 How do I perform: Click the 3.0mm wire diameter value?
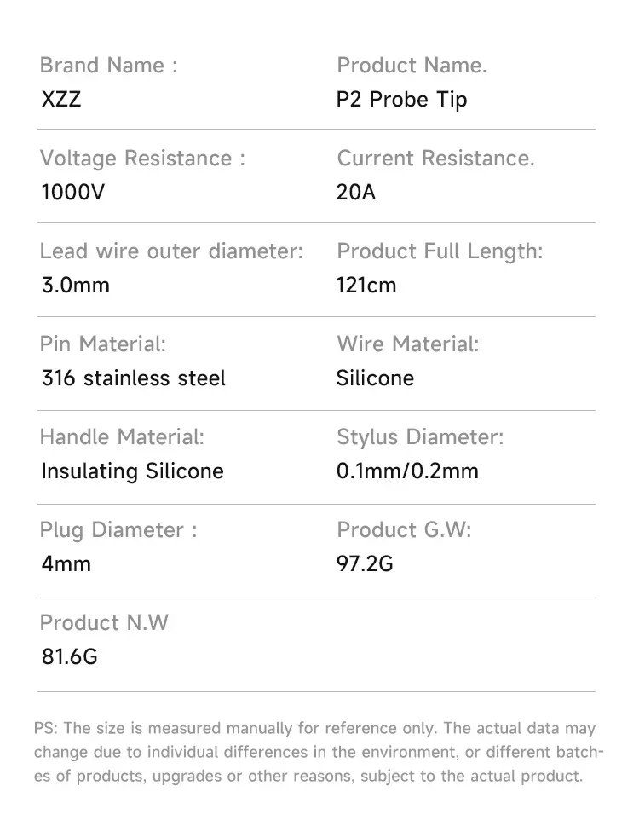point(75,286)
